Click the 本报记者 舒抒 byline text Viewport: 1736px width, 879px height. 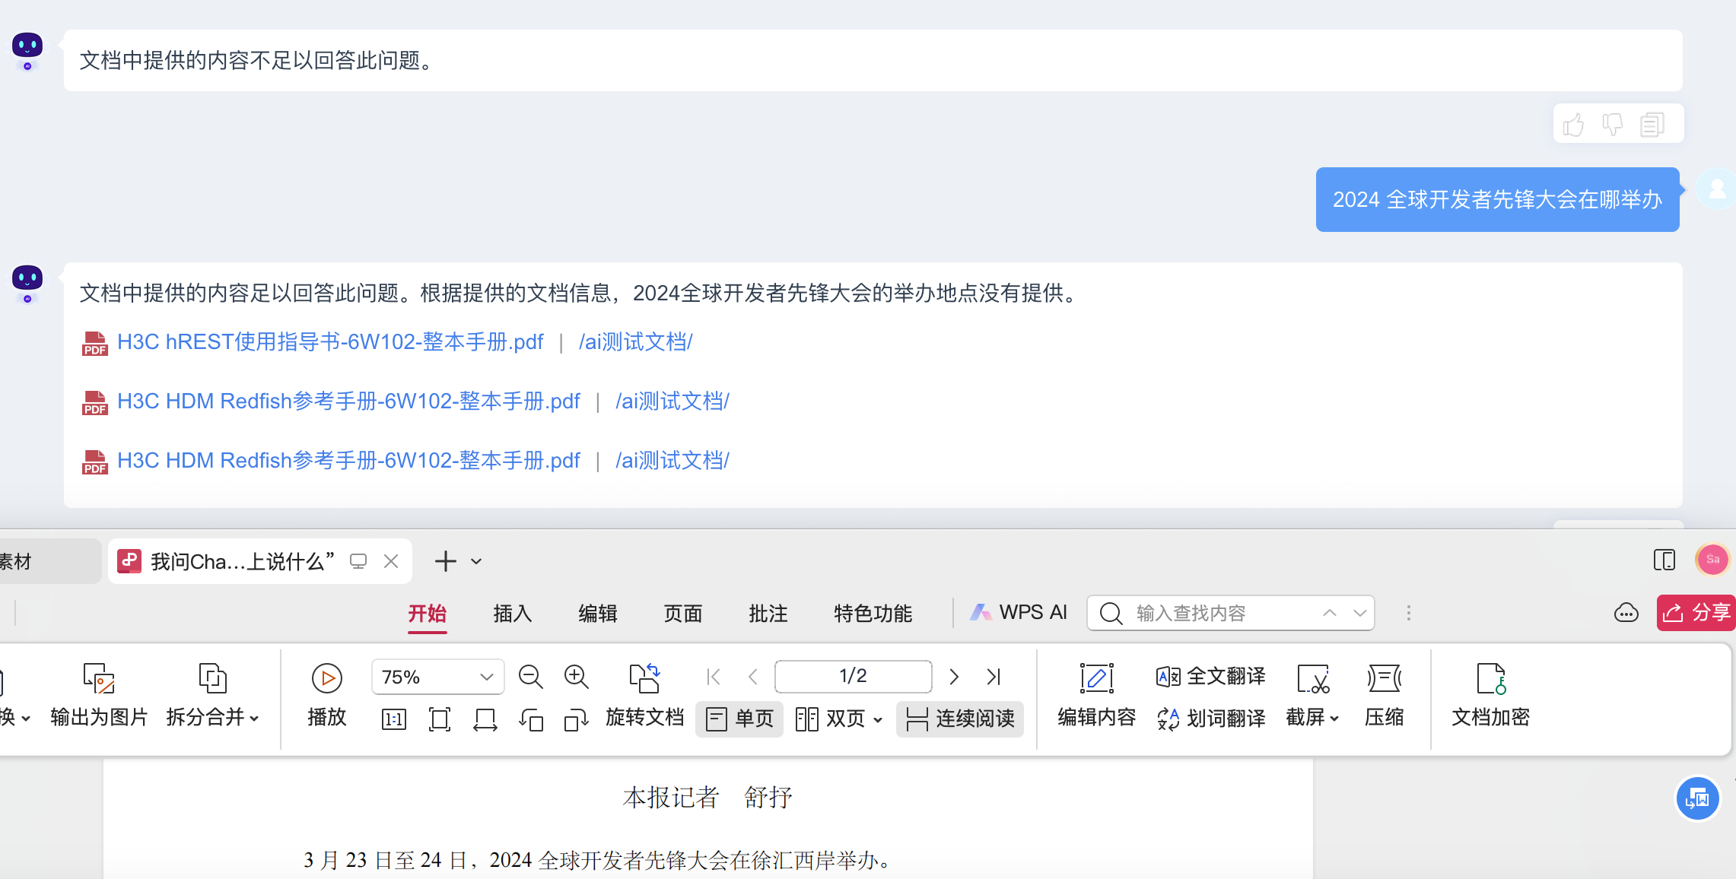(707, 798)
